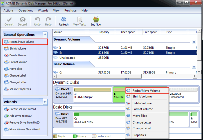
Task: Collapse the Wizards panel
Action: click(x=45, y=102)
